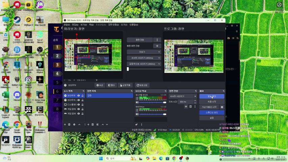Click the add source plus icon
The height and width of the screenshot is (162, 288).
click(65, 125)
